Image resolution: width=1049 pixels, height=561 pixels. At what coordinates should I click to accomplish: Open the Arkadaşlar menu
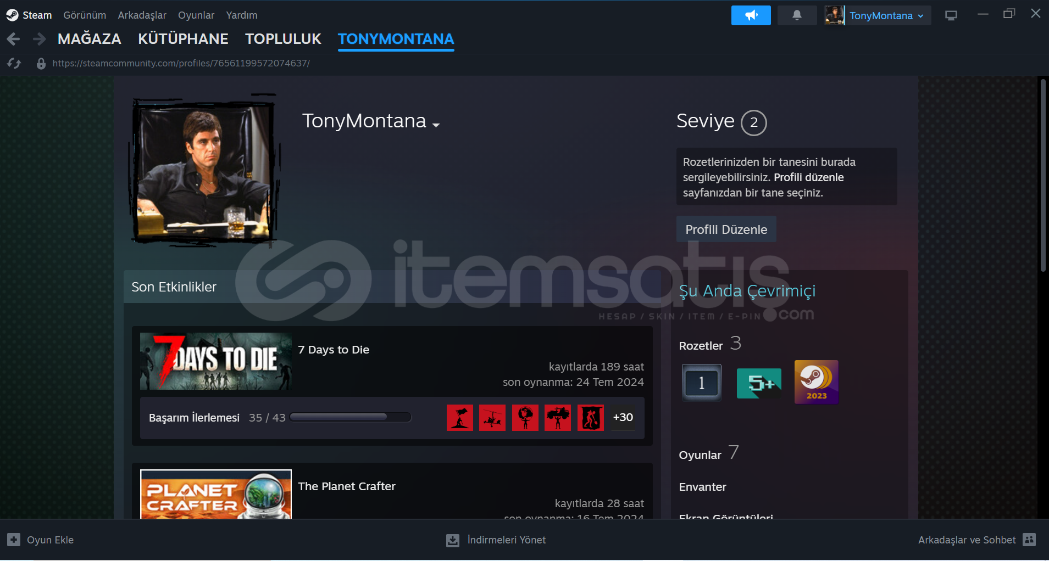(142, 15)
